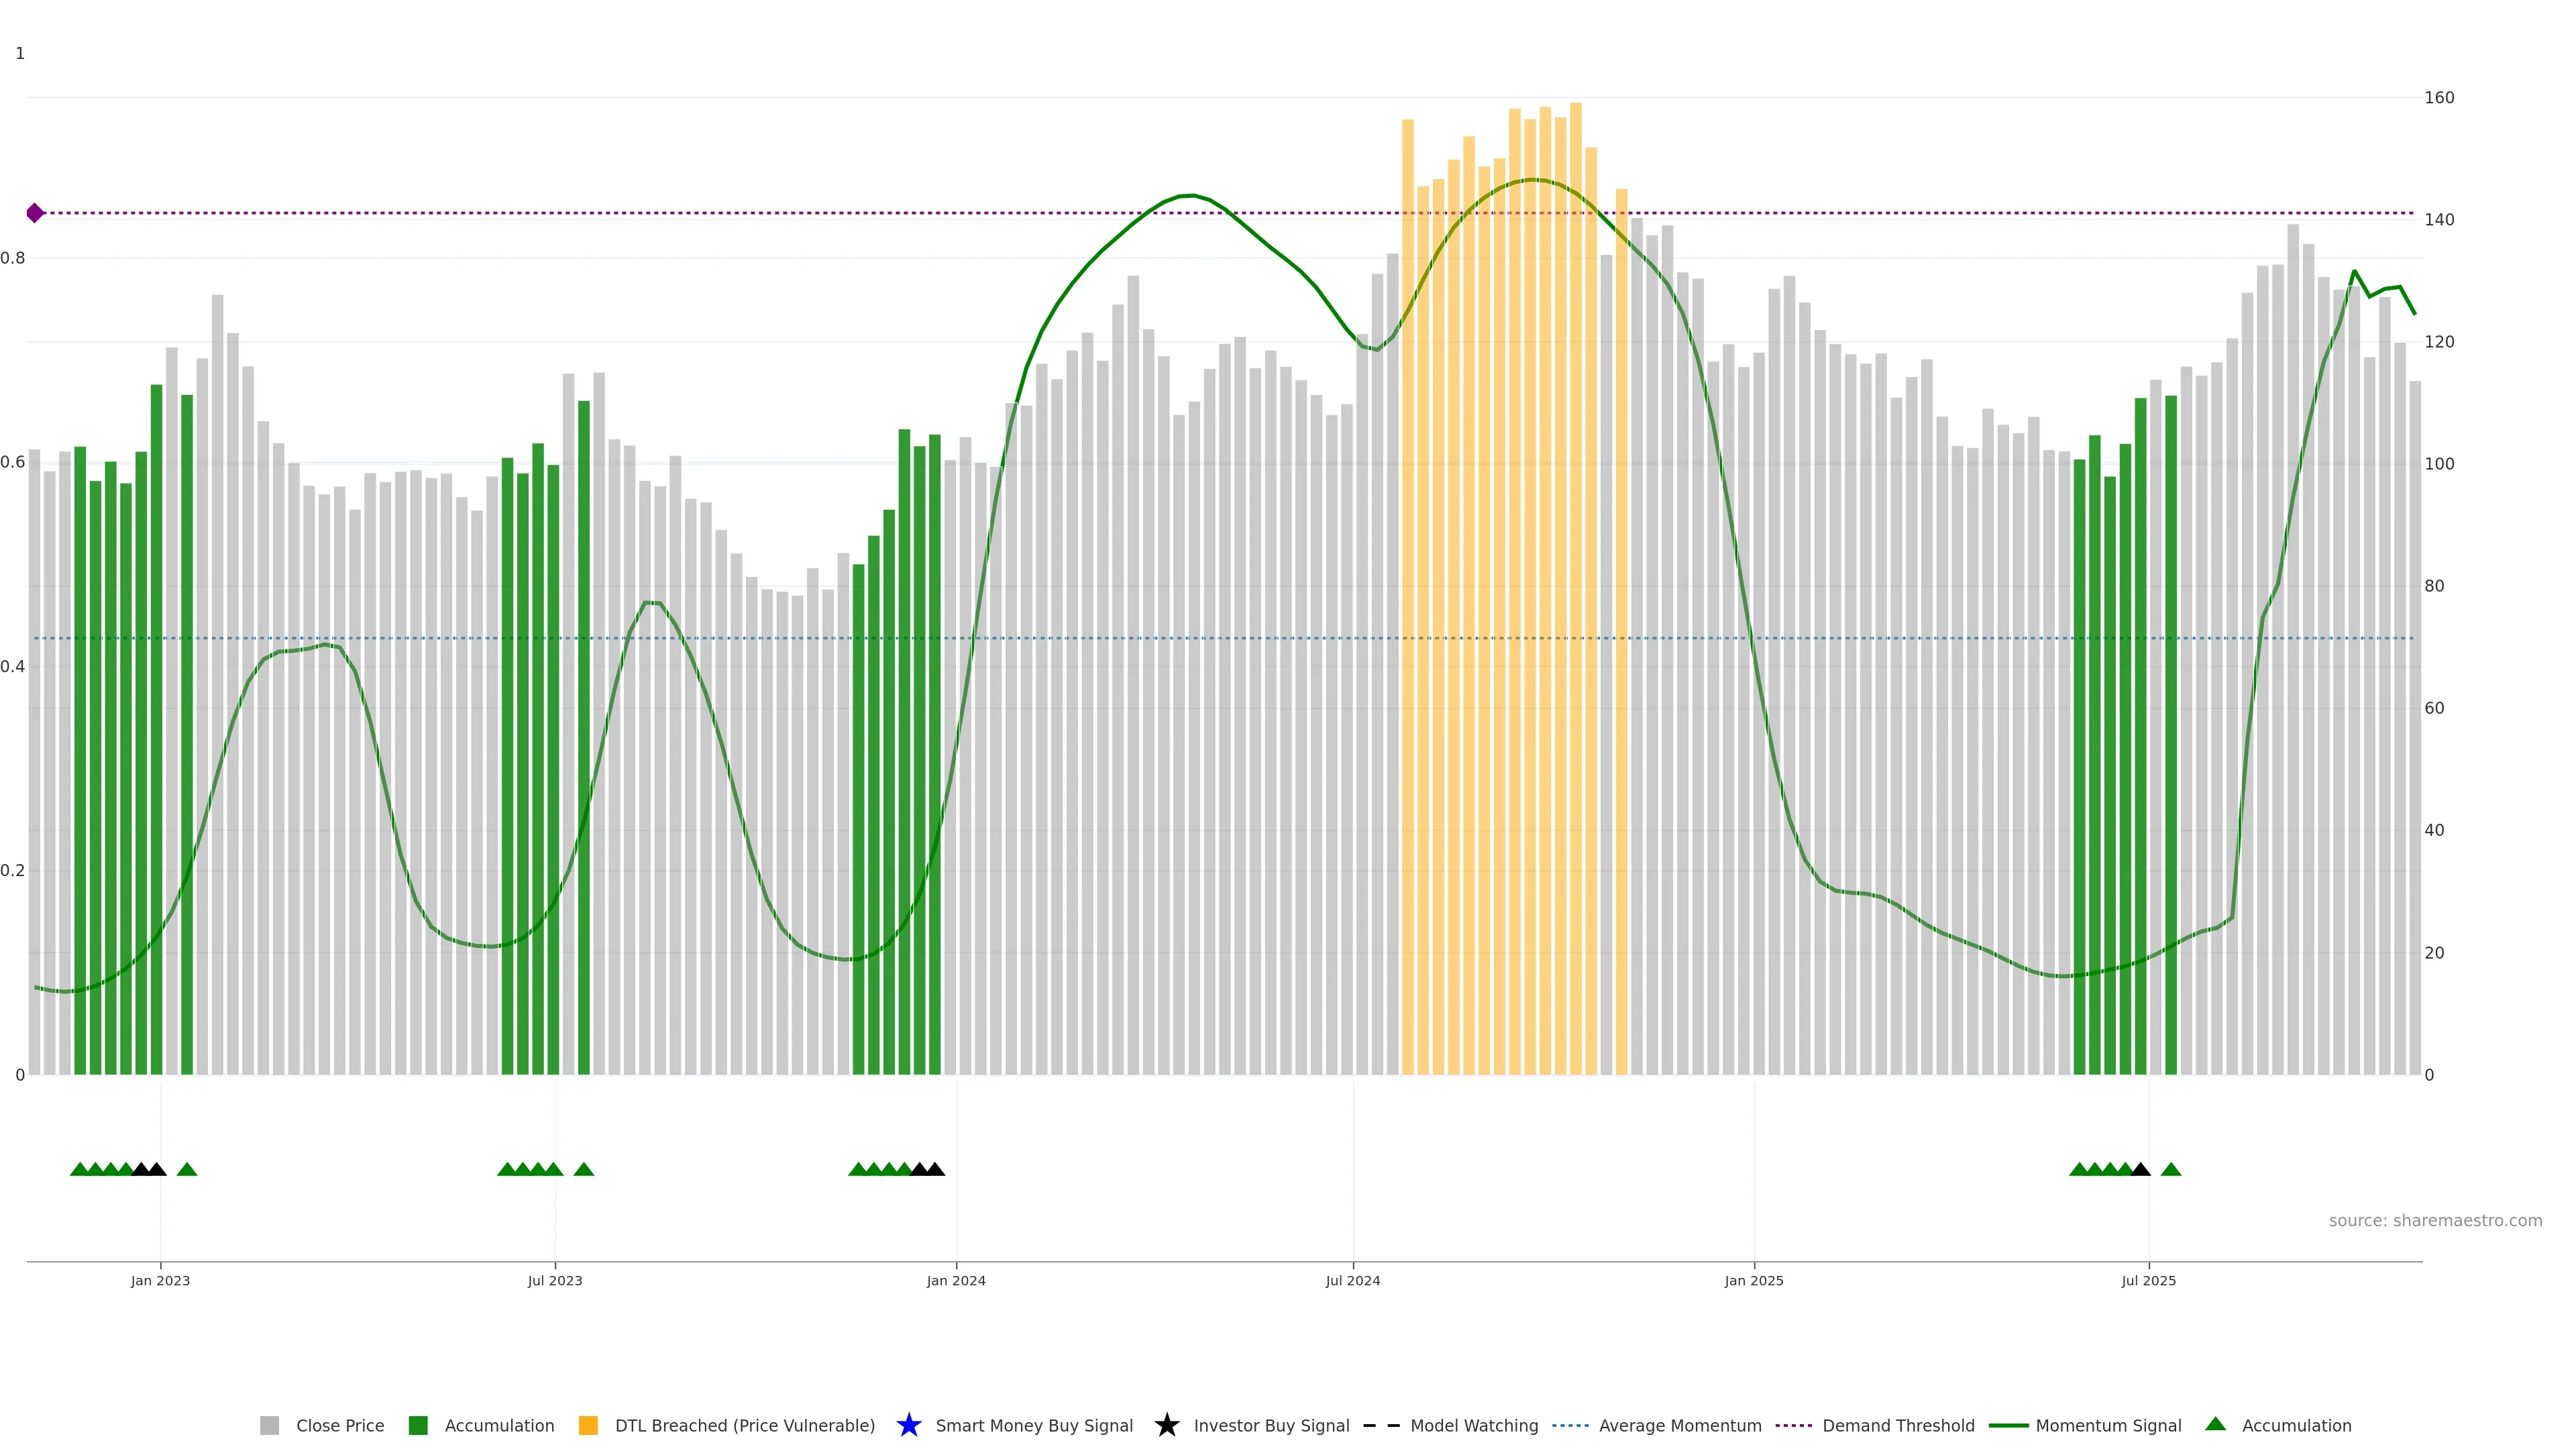This screenshot has height=1449, width=2576.
Task: Click the lone accumulation triangle after Jul 2025
Action: click(2170, 1169)
